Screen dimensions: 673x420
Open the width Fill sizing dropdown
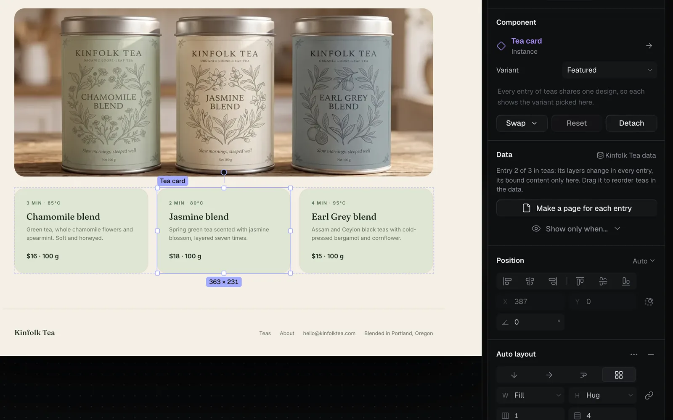click(x=531, y=395)
